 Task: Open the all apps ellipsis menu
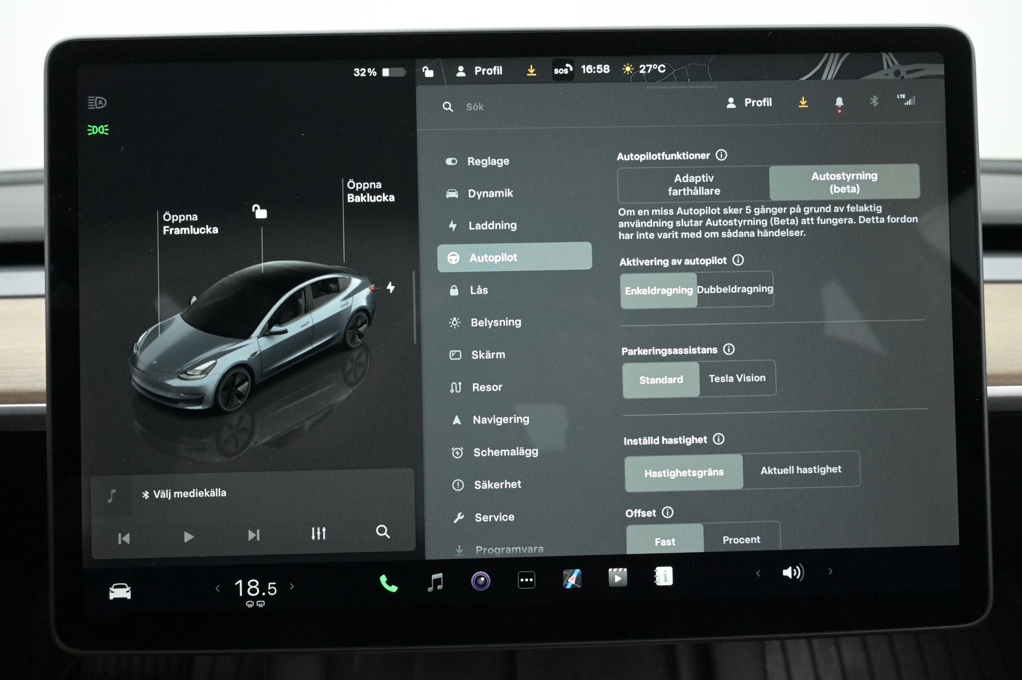527,580
